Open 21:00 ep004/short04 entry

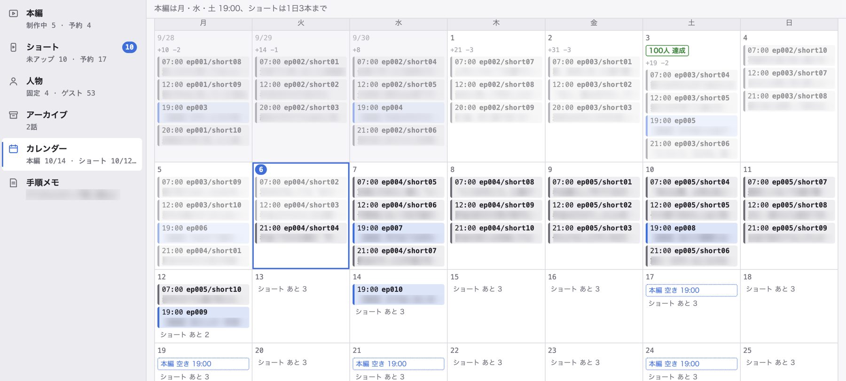tap(301, 233)
